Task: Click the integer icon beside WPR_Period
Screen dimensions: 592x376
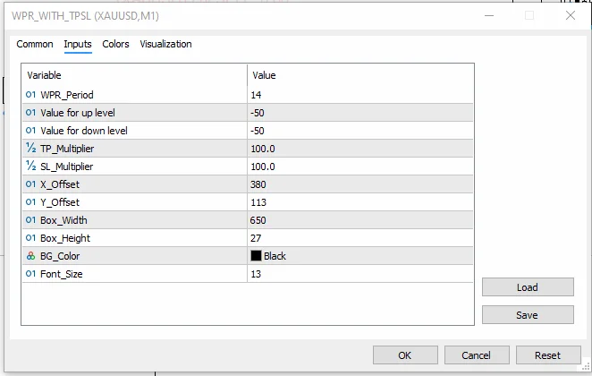Action: tap(31, 95)
